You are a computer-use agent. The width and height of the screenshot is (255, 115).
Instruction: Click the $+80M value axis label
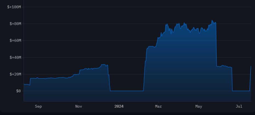click(x=15, y=24)
